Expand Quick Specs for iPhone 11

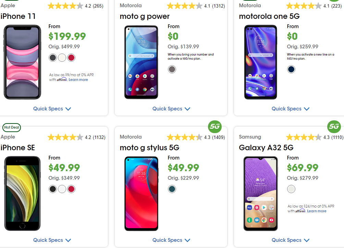coord(52,109)
